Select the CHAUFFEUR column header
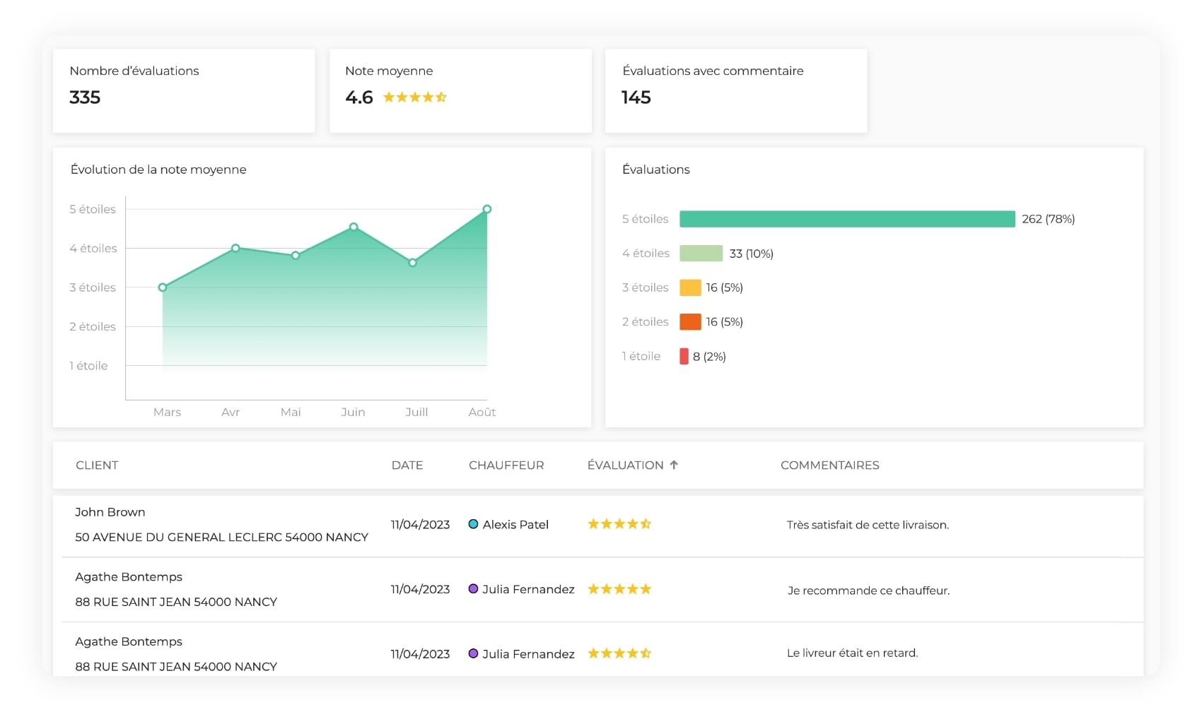The height and width of the screenshot is (712, 1202). (x=506, y=465)
